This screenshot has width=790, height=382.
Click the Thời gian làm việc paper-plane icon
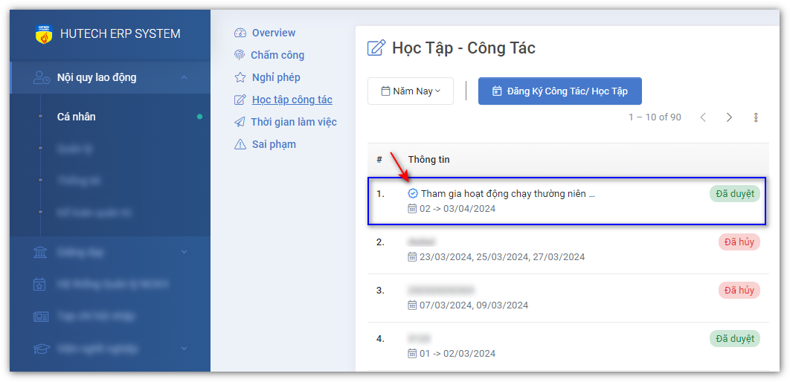[x=240, y=122]
